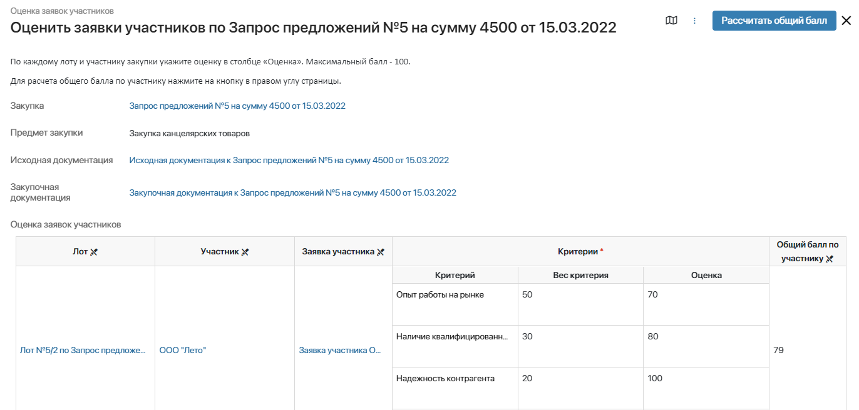
Task: Sort the «Лот» column using its sort icon
Action: [94, 251]
